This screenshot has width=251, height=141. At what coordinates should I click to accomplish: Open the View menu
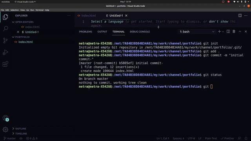[x=23, y=10]
